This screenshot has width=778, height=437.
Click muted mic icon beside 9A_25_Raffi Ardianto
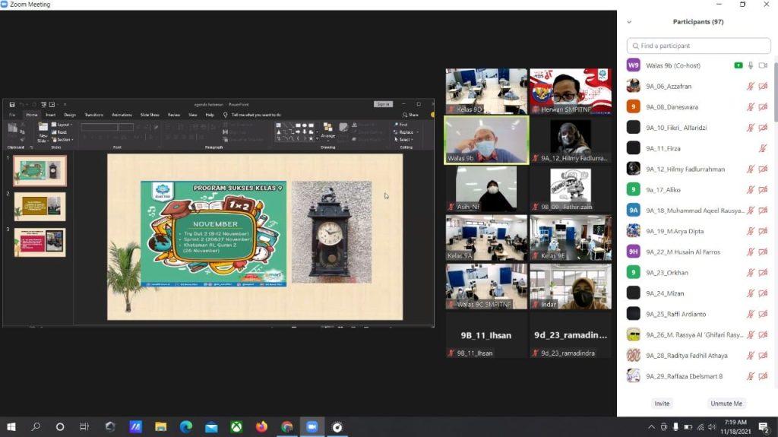click(751, 314)
